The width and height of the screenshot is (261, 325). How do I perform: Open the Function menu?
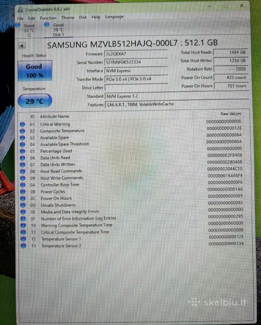(48, 18)
